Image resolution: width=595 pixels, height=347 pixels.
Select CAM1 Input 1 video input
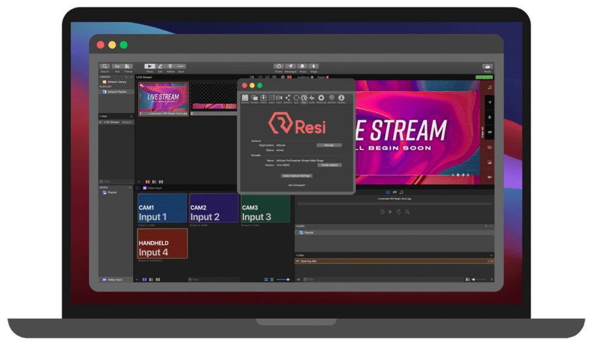click(x=162, y=208)
